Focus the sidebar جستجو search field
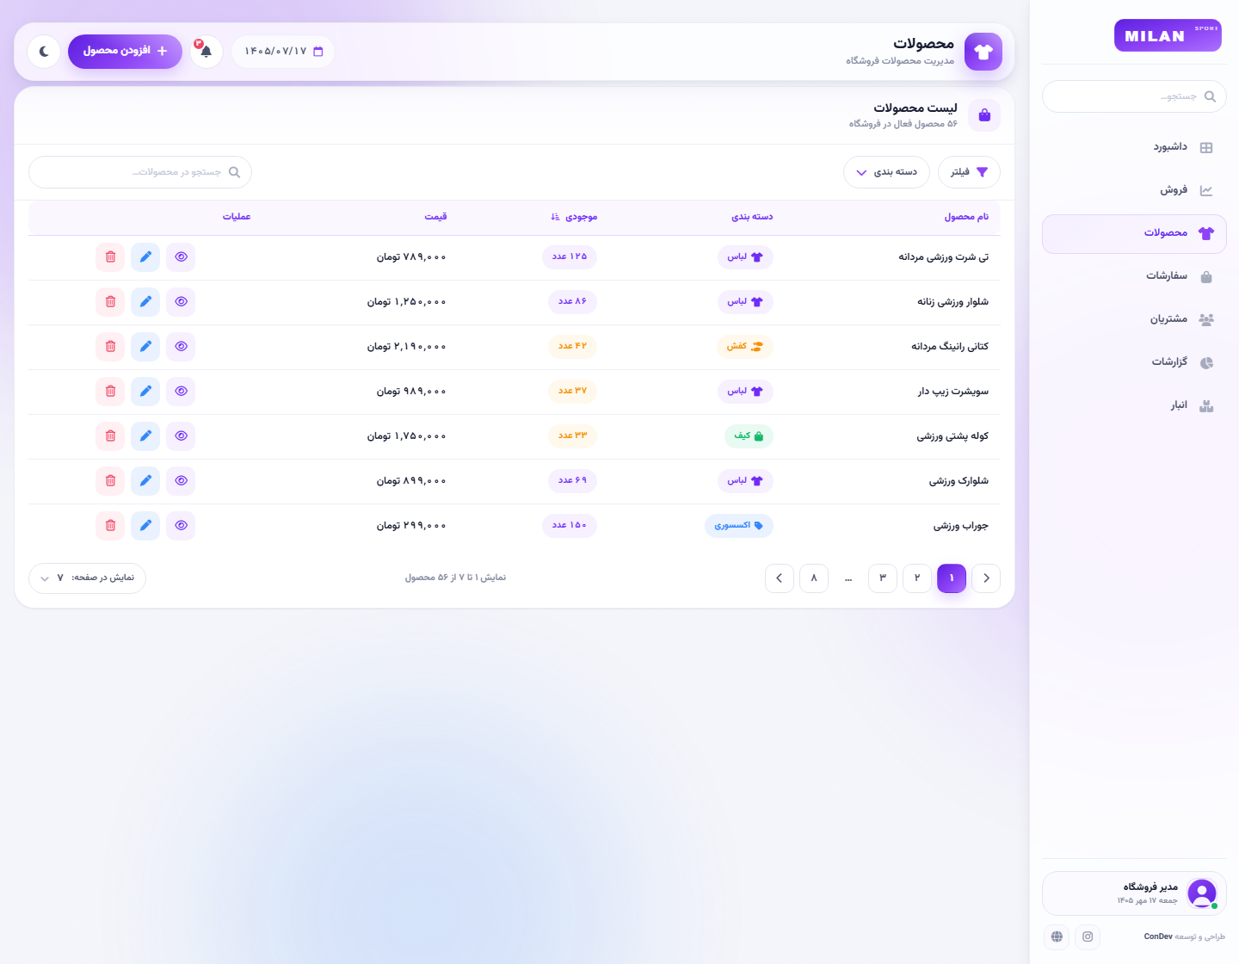 [x=1134, y=96]
